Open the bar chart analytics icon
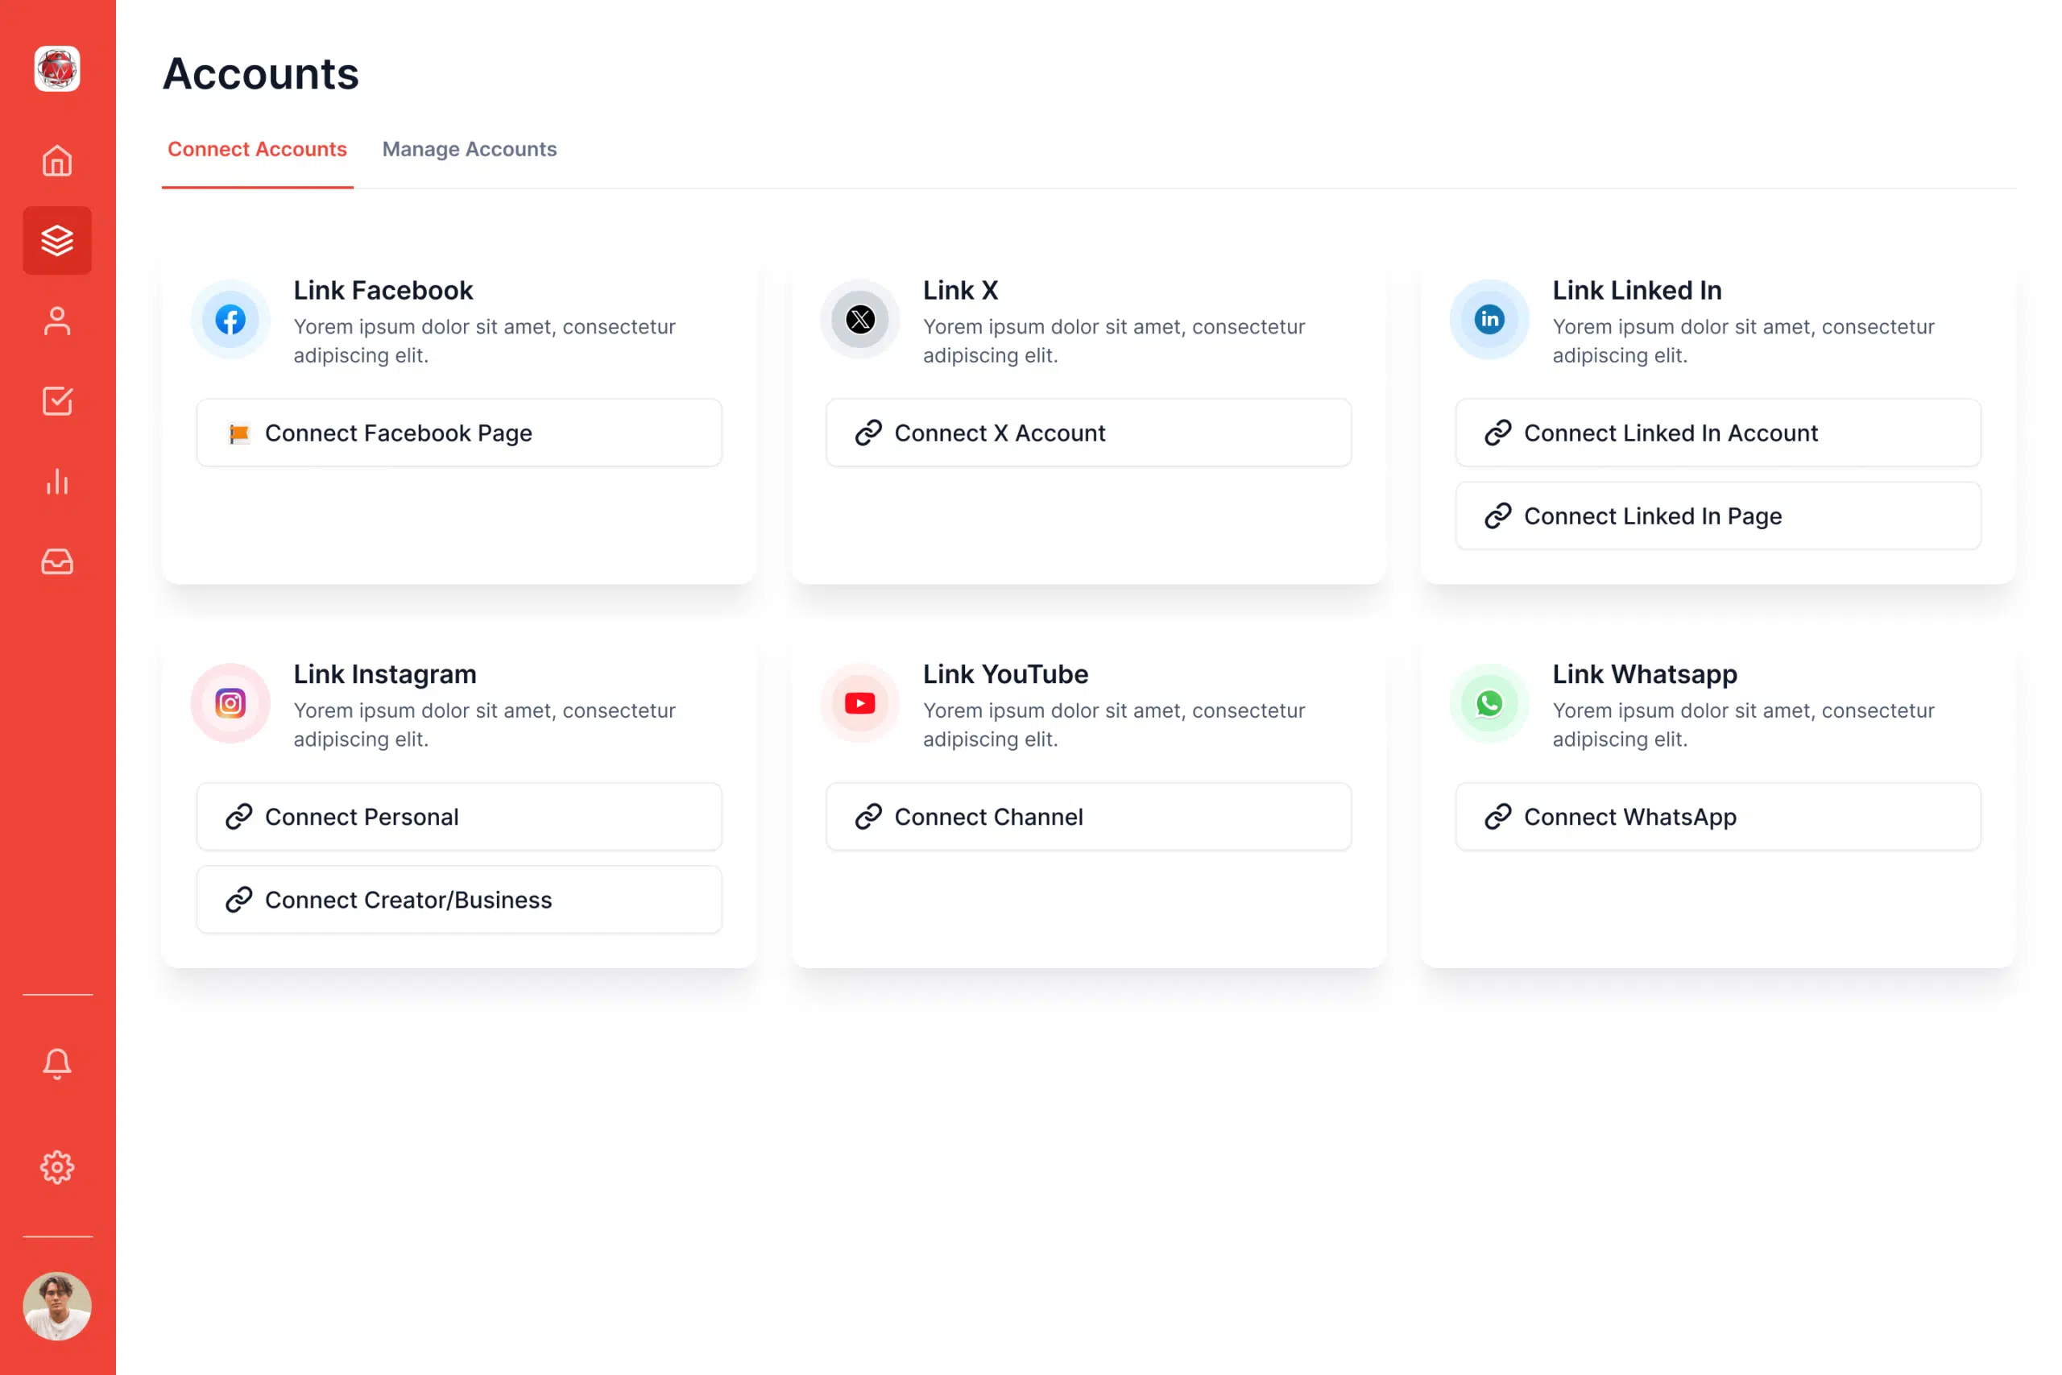The width and height of the screenshot is (2062, 1375). click(x=57, y=482)
